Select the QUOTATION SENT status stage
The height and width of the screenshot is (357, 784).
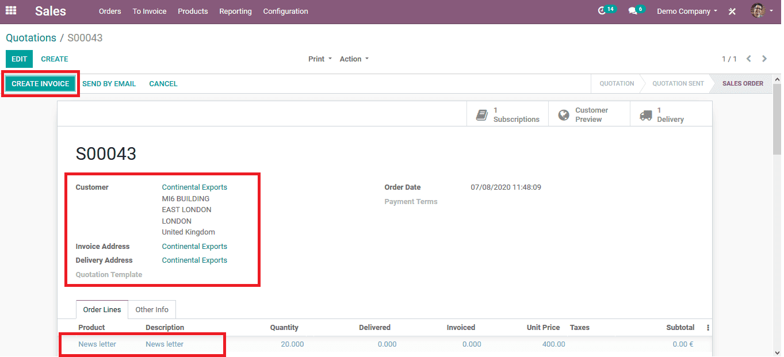click(678, 83)
